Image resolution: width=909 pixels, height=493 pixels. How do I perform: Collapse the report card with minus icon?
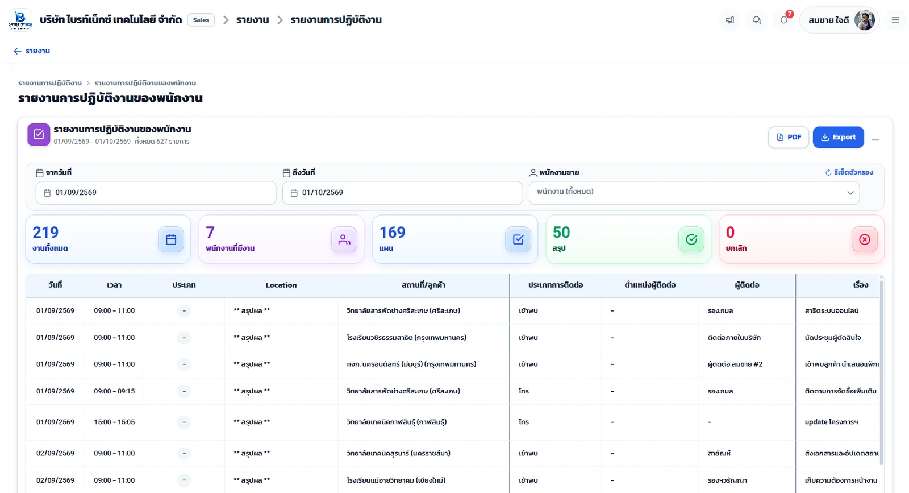pyautogui.click(x=875, y=139)
